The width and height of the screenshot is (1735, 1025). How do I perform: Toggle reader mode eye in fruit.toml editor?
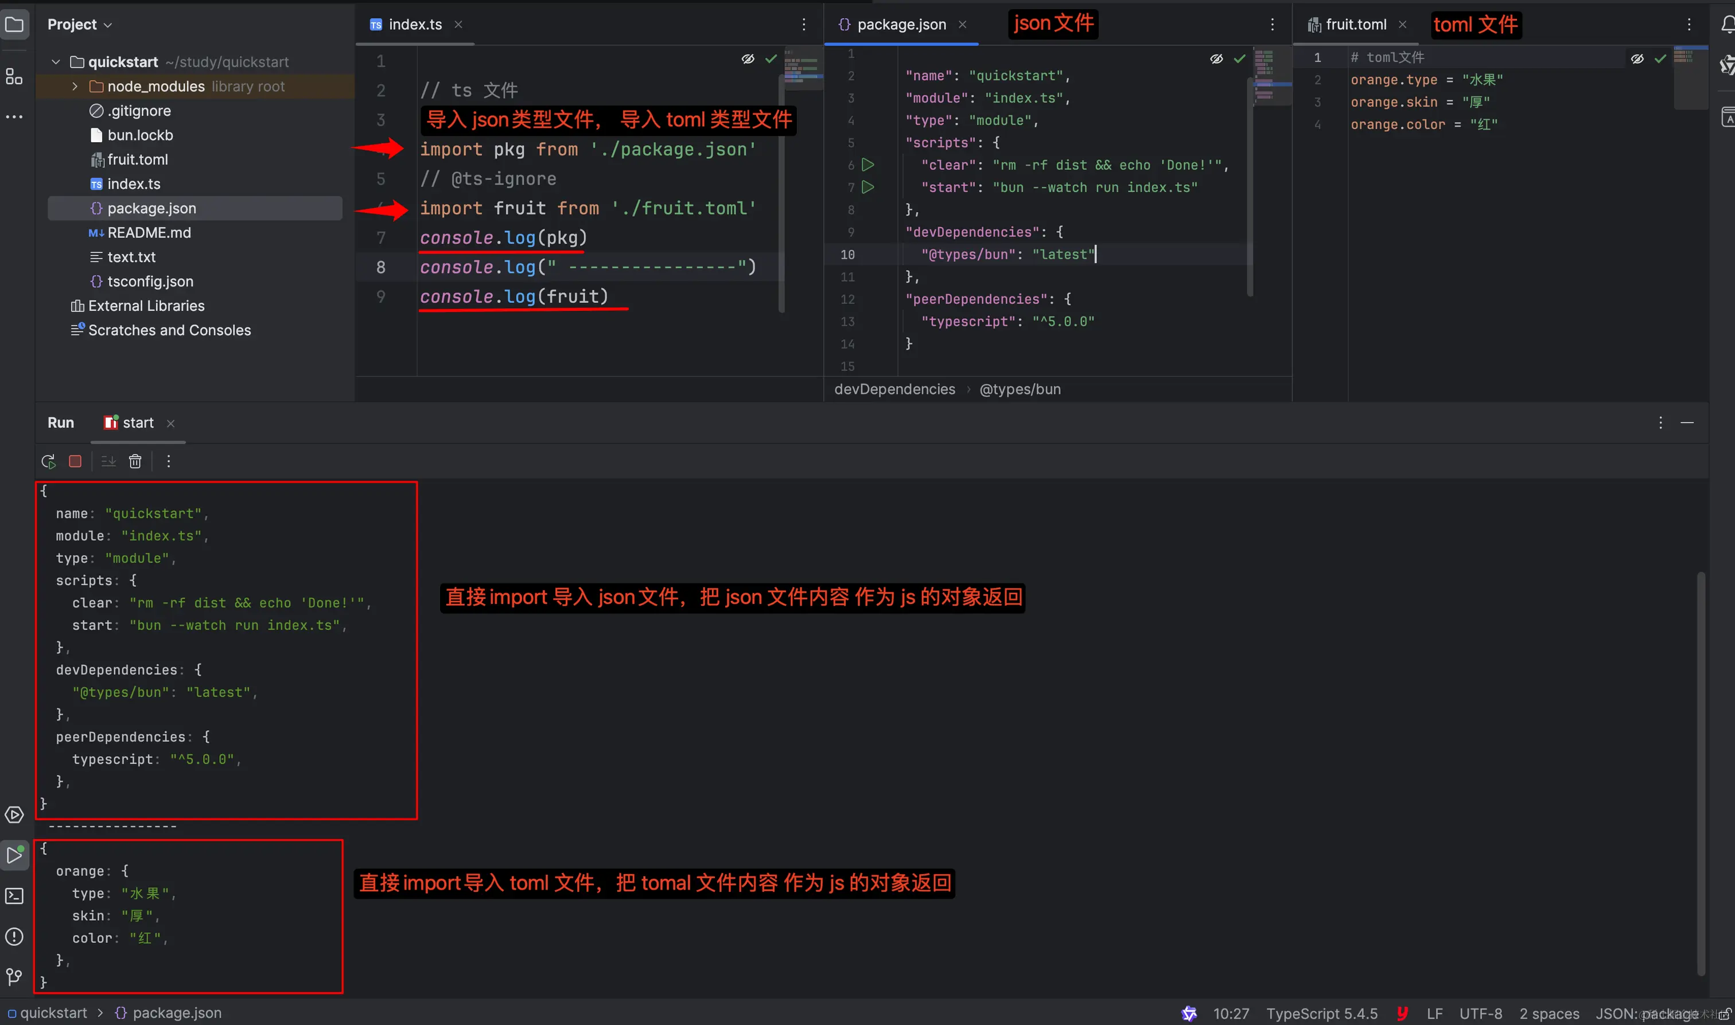tap(1637, 60)
